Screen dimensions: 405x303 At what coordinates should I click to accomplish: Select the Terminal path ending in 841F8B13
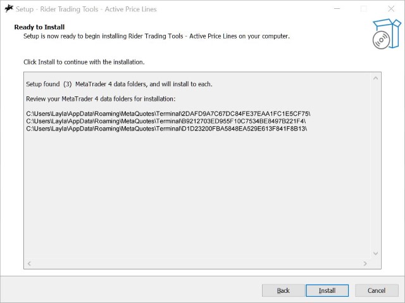(x=166, y=129)
